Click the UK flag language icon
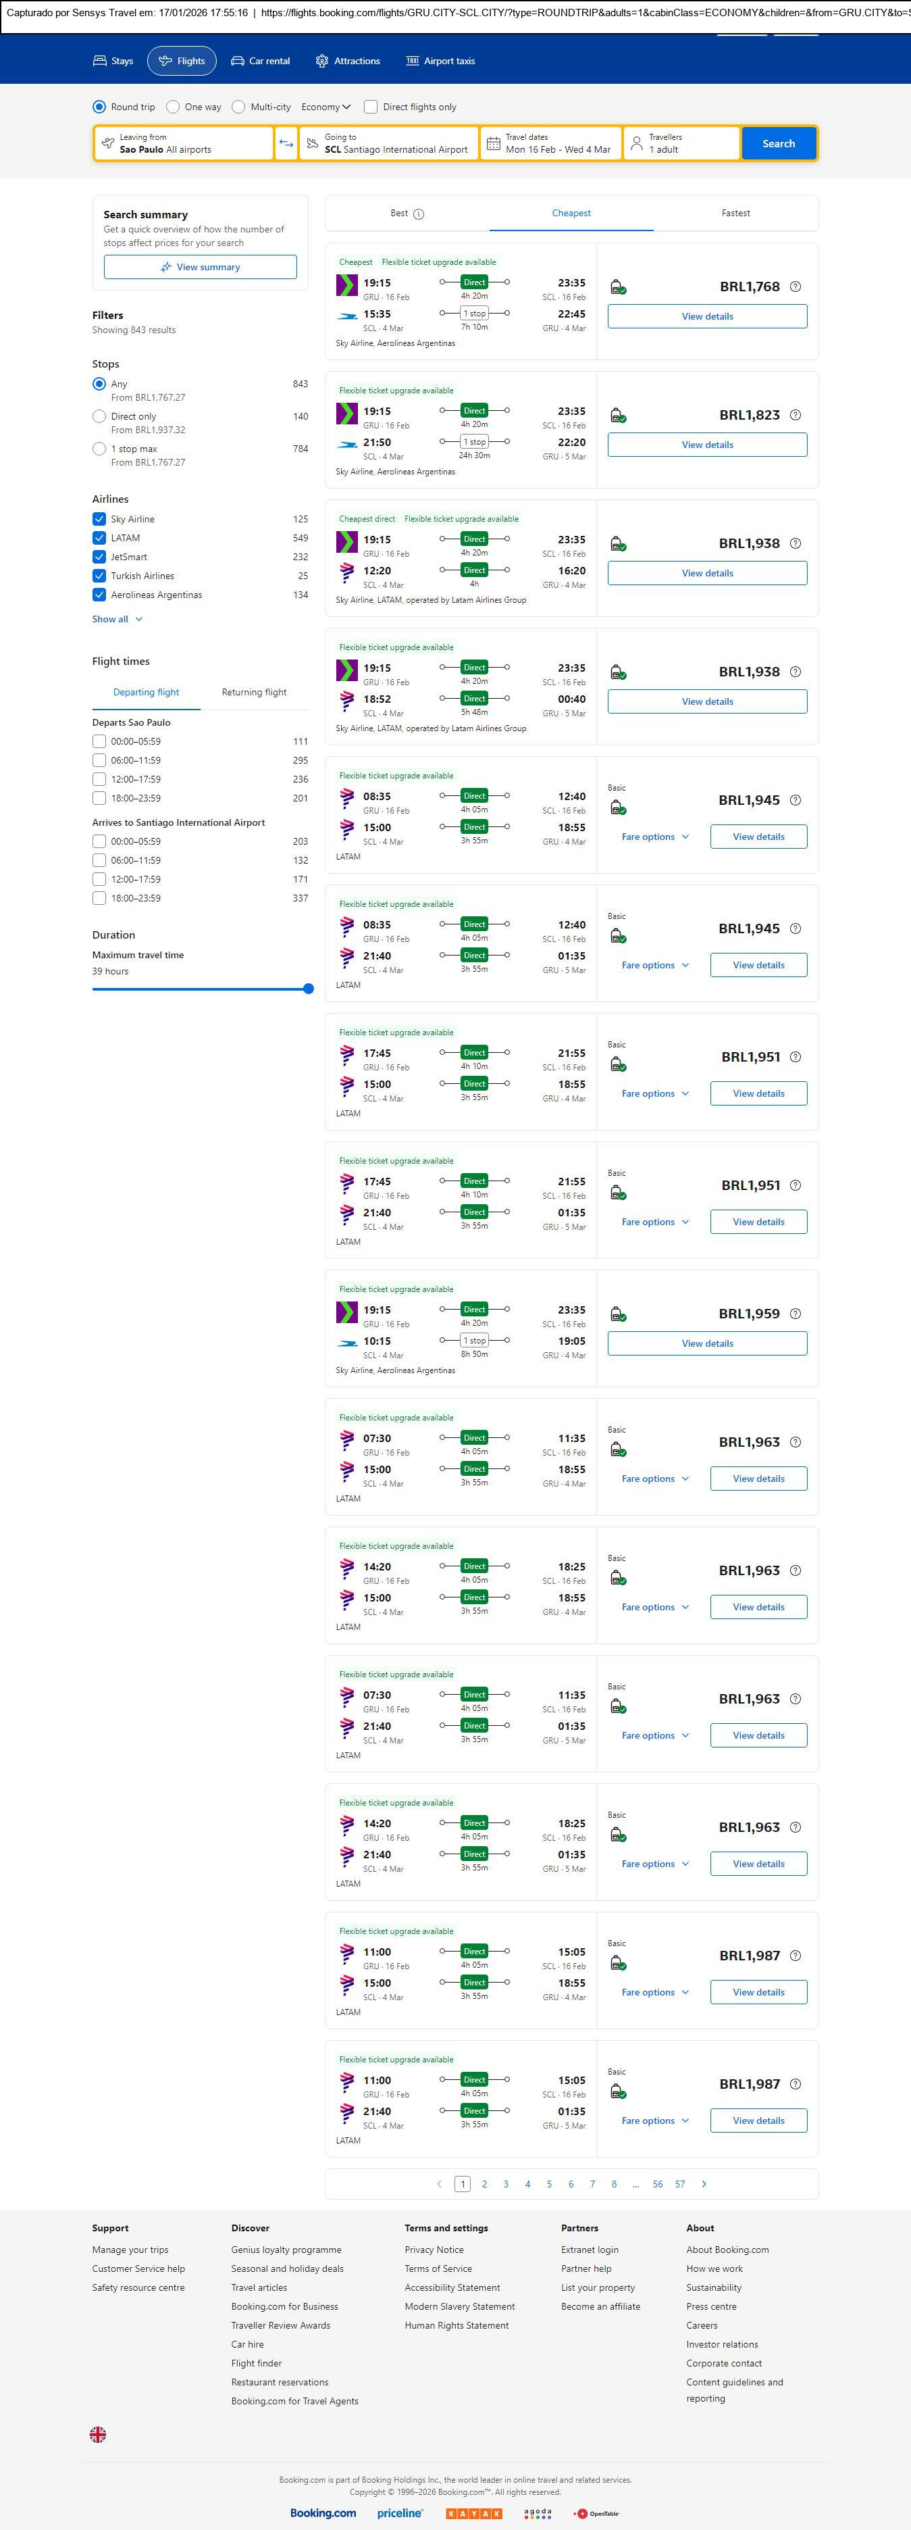The image size is (911, 2530). click(98, 2434)
